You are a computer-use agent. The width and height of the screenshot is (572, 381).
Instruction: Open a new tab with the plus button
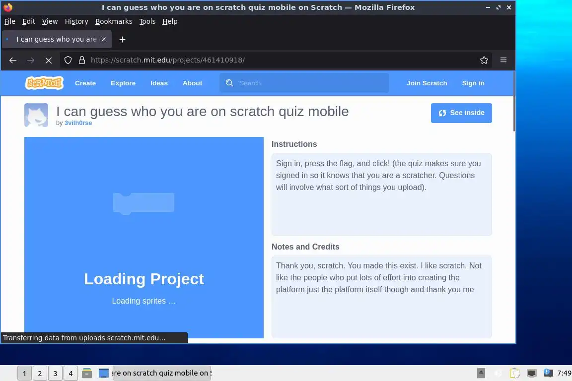(x=123, y=39)
